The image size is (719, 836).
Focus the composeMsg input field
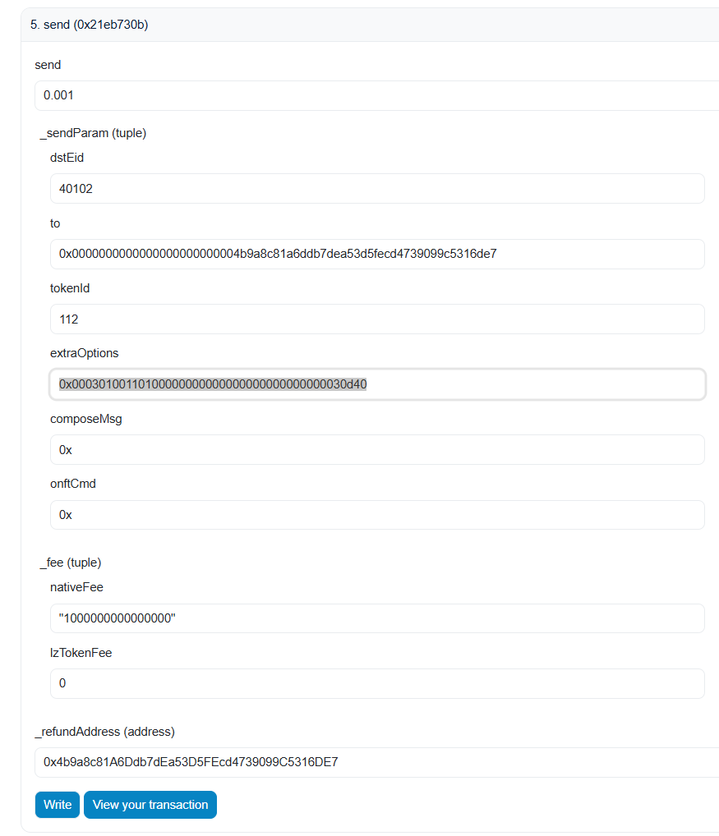click(376, 449)
